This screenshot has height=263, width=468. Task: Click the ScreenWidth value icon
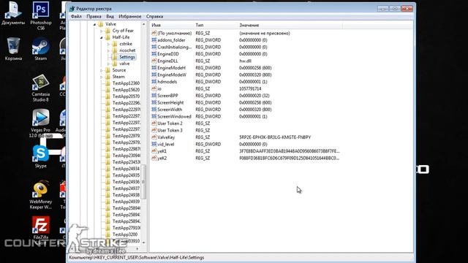click(154, 110)
